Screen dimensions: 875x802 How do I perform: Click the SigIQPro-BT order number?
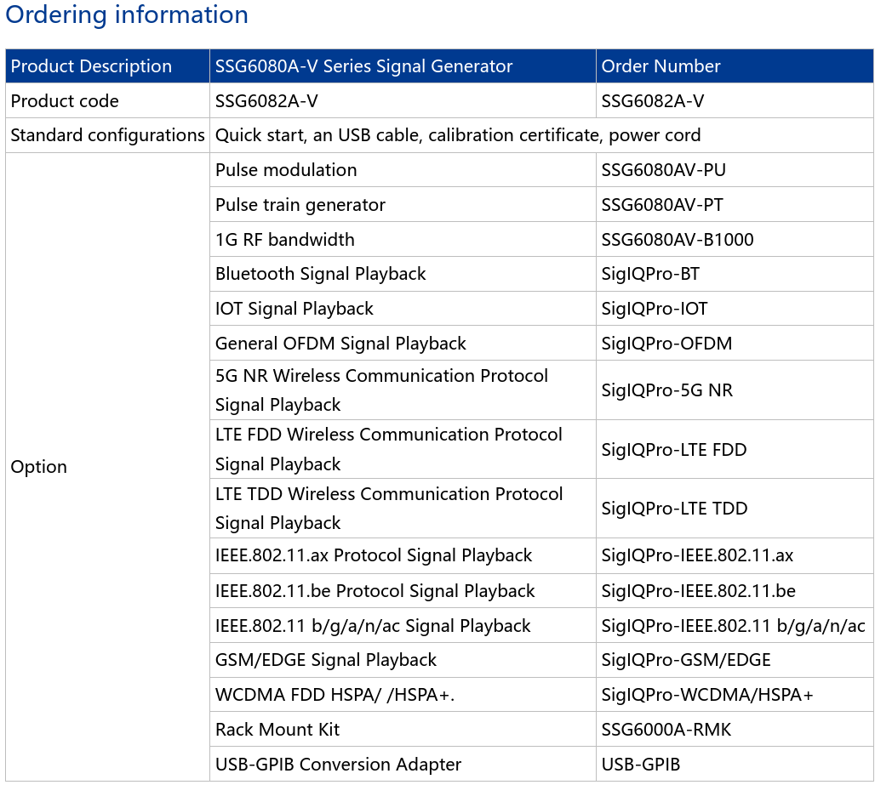click(650, 274)
